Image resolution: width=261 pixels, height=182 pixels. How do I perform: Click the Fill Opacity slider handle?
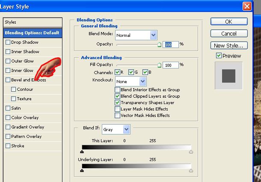(x=159, y=65)
